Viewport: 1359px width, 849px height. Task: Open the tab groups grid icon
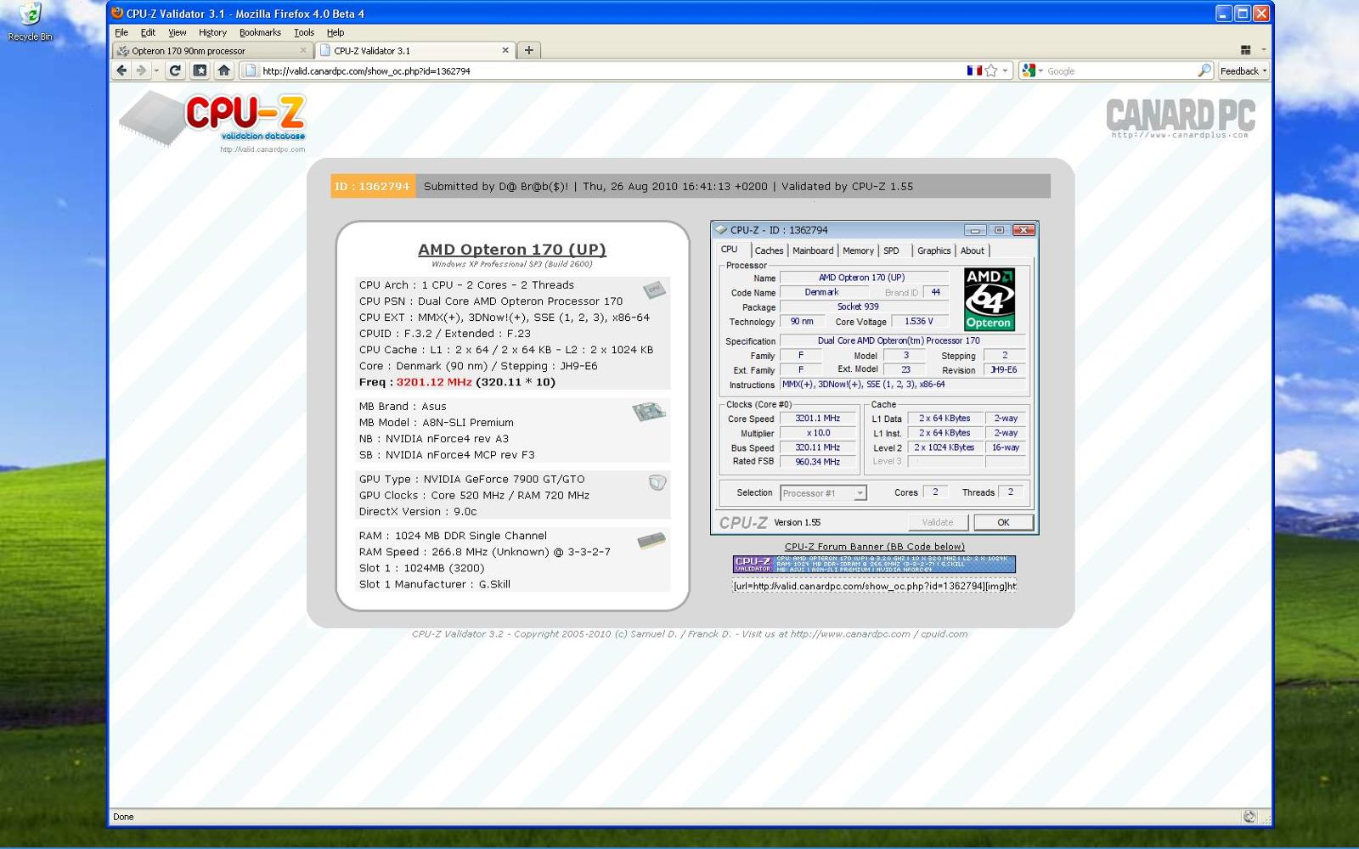coord(1245,50)
